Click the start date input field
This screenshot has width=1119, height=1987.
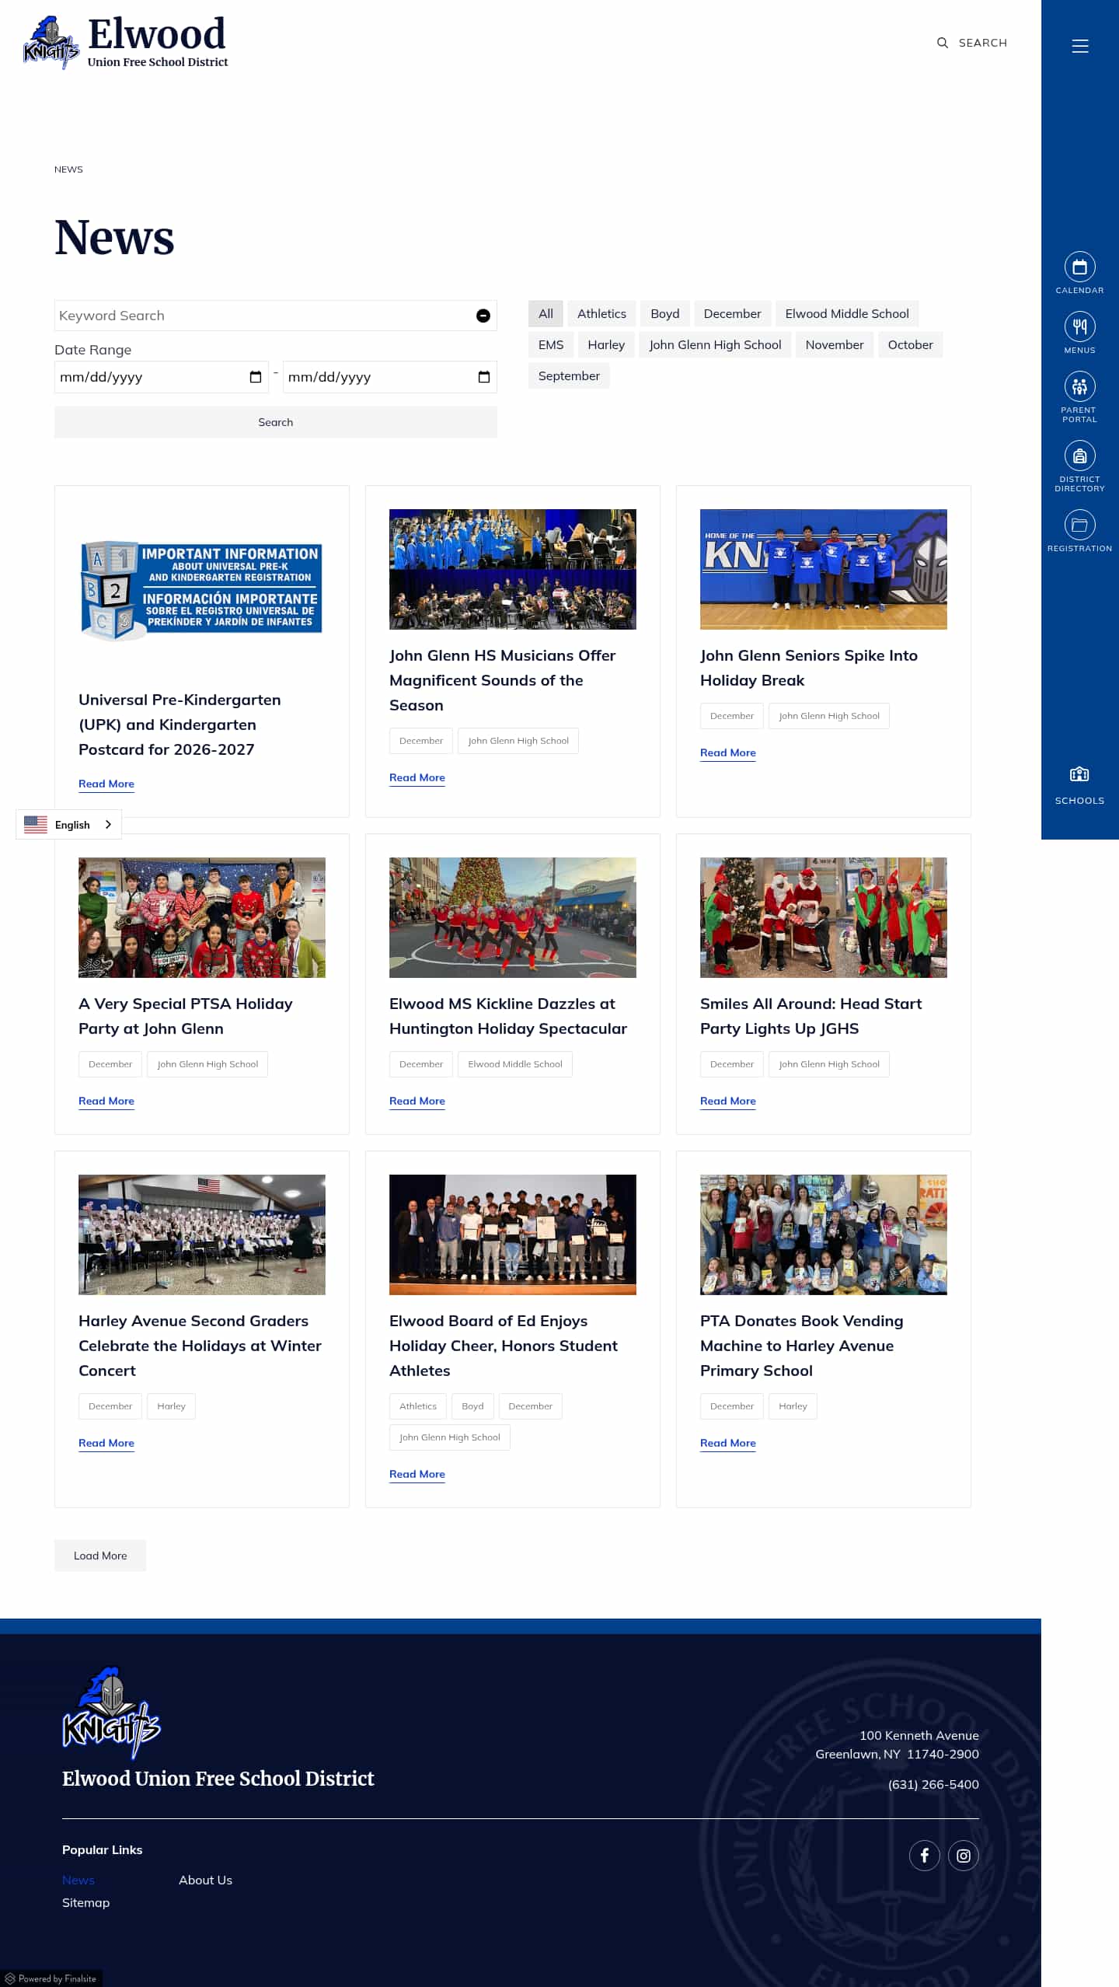162,377
